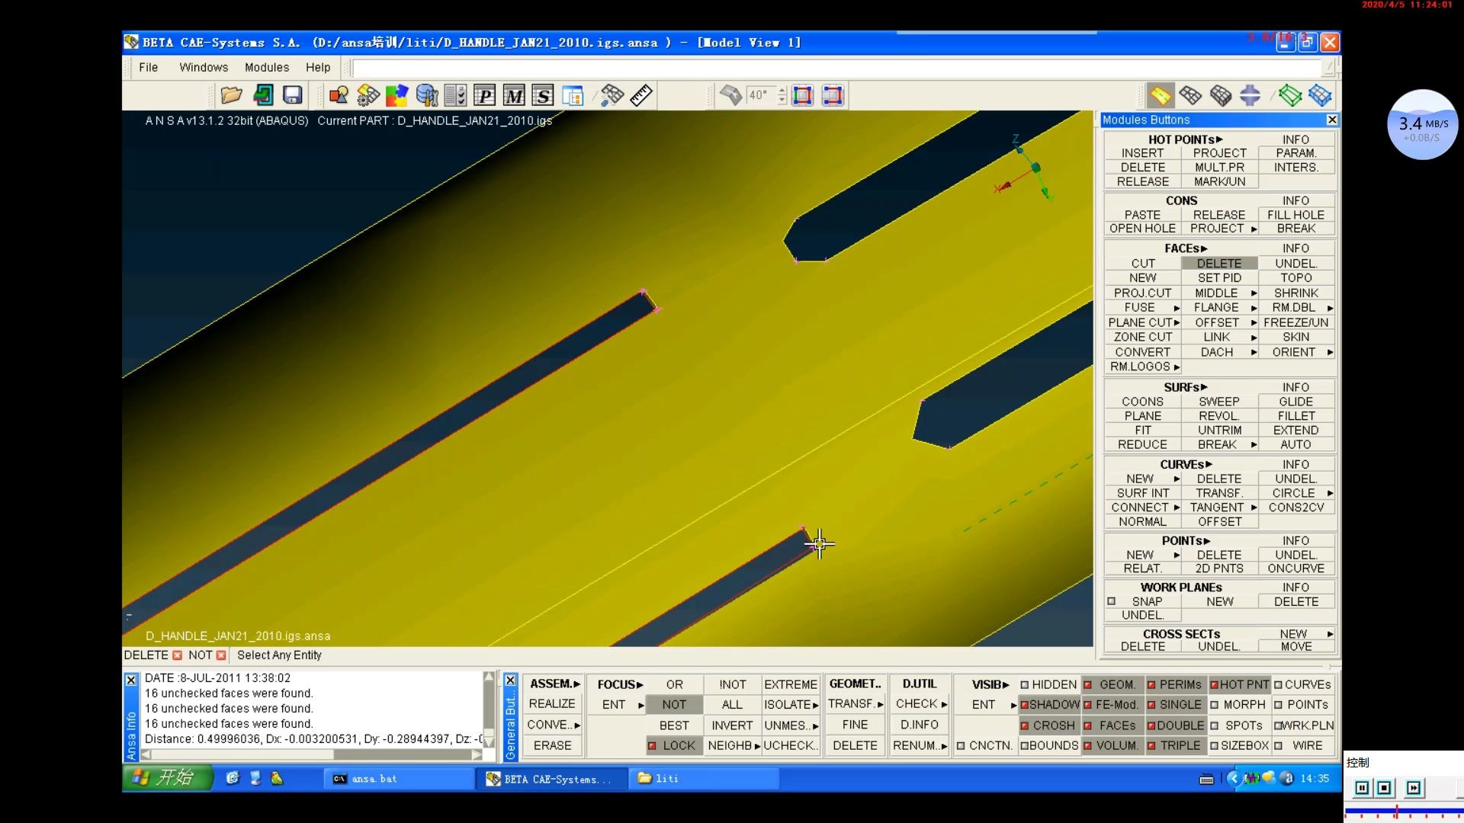The width and height of the screenshot is (1464, 823).
Task: Expand the FOCUS menu
Action: point(619,684)
